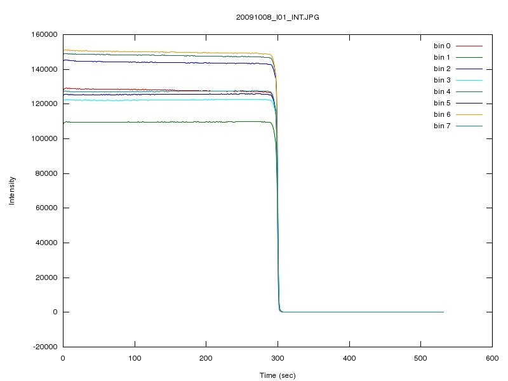This screenshot has height=381, width=508.
Task: Click the x-axis value 100
Action: (x=135, y=358)
